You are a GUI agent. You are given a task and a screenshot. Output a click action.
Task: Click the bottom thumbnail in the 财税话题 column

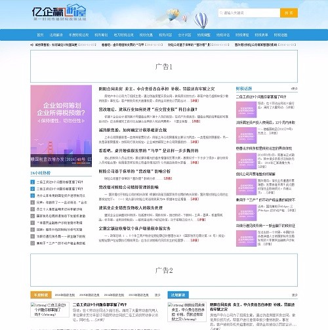click(246, 238)
